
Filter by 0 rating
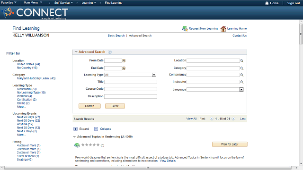(x=25, y=160)
